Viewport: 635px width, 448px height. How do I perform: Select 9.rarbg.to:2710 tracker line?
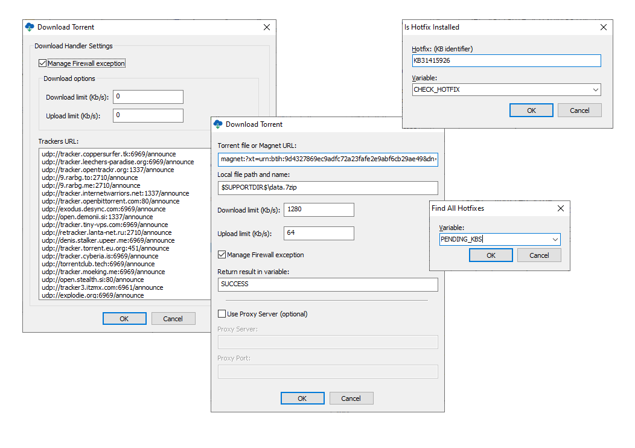[90, 178]
